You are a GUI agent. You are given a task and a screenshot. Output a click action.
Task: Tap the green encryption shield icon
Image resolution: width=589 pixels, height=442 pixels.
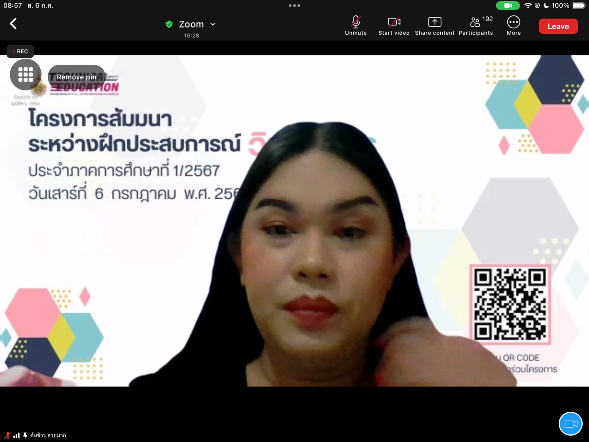[x=169, y=24]
